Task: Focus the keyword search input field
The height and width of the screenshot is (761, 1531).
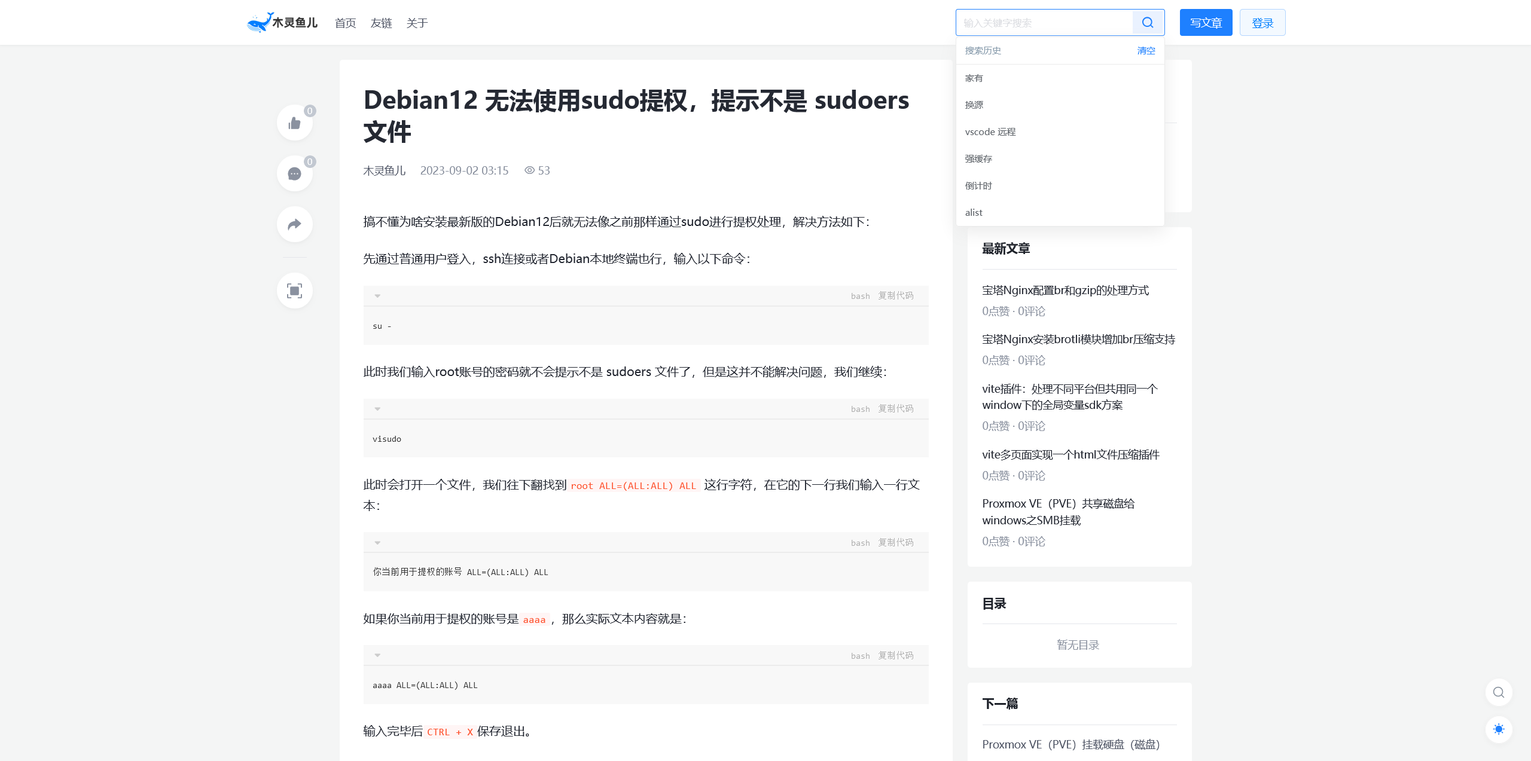Action: click(x=1044, y=23)
